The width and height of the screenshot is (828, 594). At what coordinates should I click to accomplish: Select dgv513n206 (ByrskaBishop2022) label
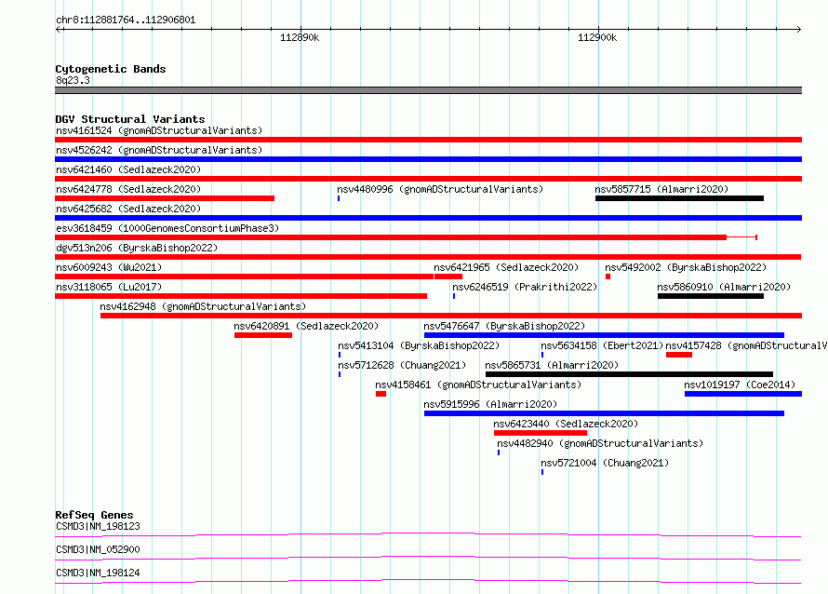pyautogui.click(x=137, y=248)
